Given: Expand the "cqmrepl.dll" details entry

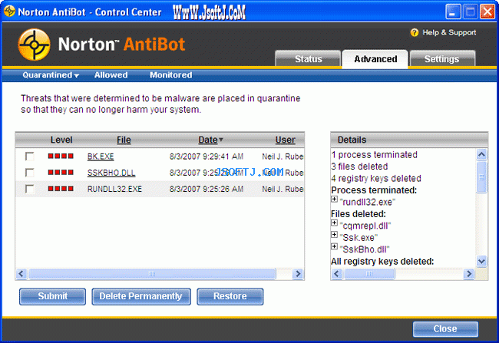Looking at the screenshot, I should tap(334, 223).
